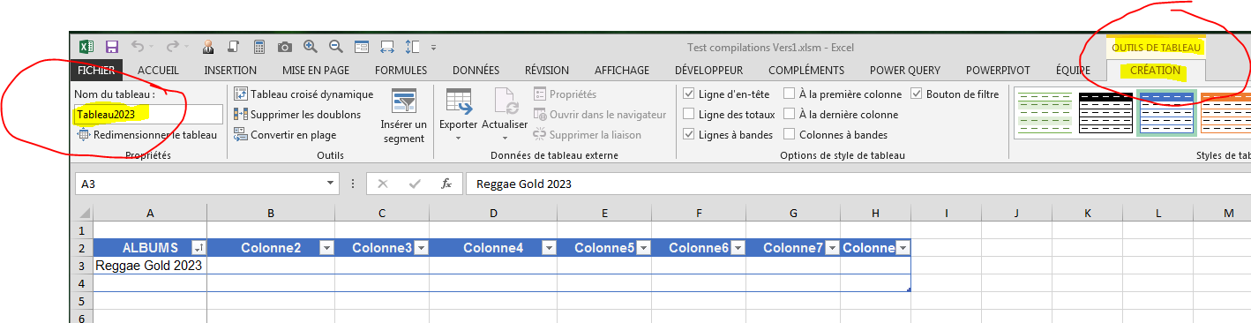Click the insert function fx icon
1251x323 pixels.
(x=446, y=184)
